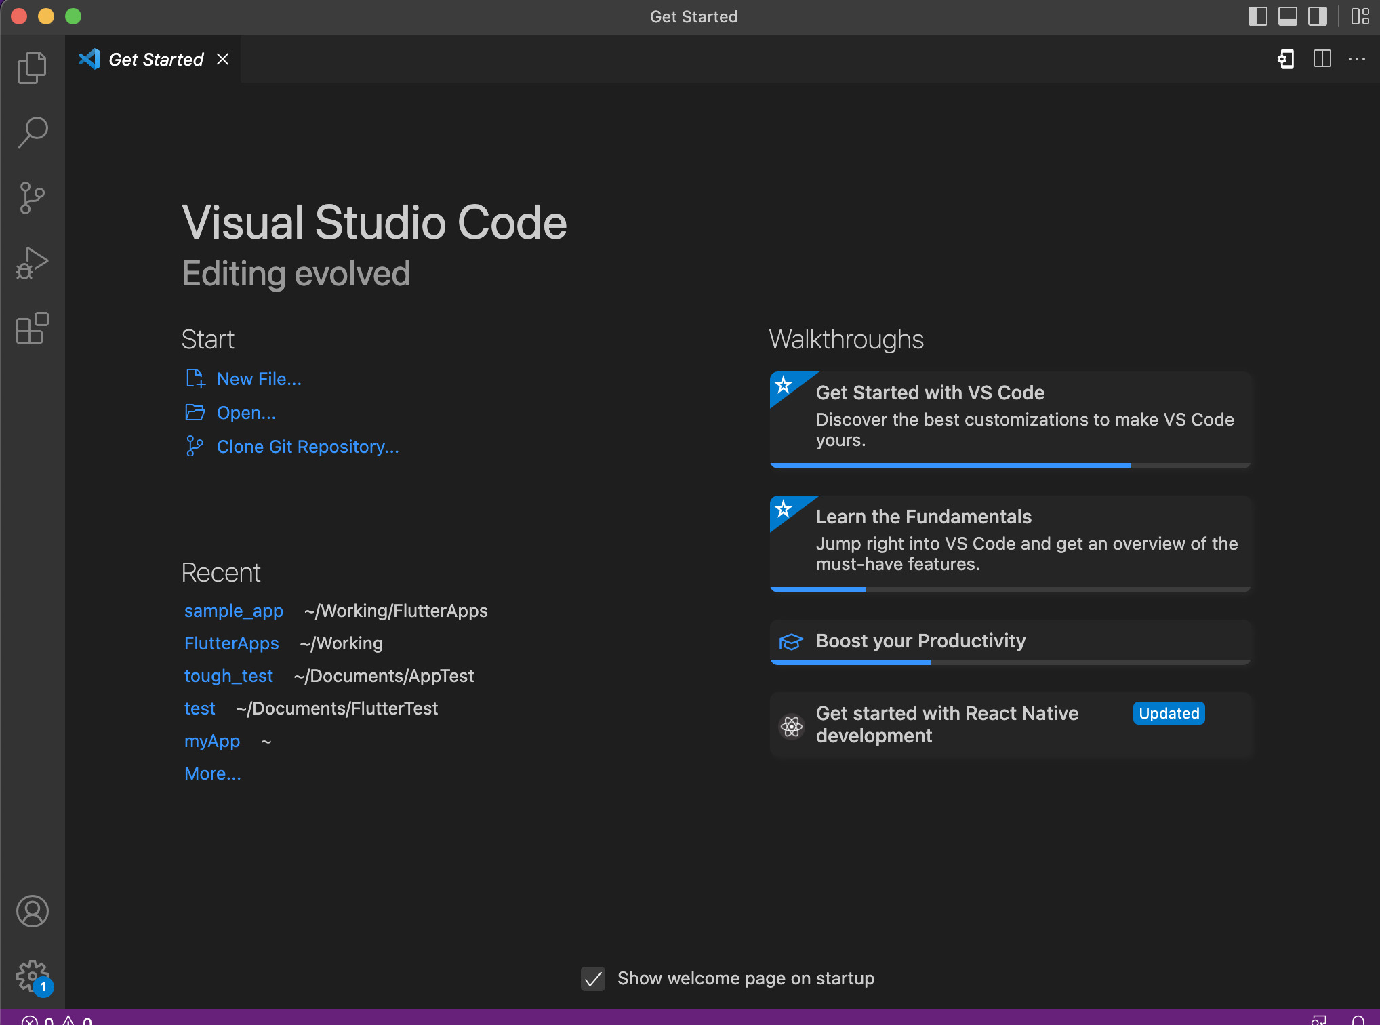Open the Accounts icon near the bottom
Image resolution: width=1380 pixels, height=1025 pixels.
click(32, 912)
